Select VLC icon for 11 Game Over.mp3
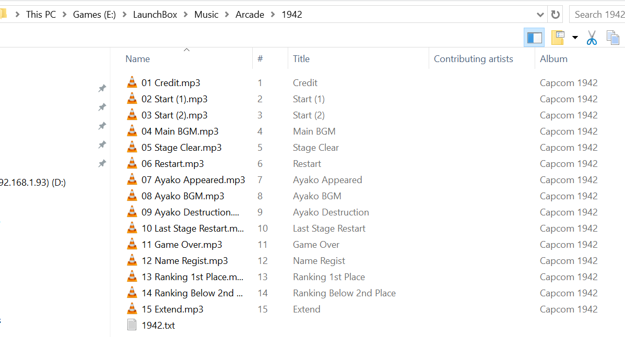Viewport: 625px width, 337px height. click(132, 244)
